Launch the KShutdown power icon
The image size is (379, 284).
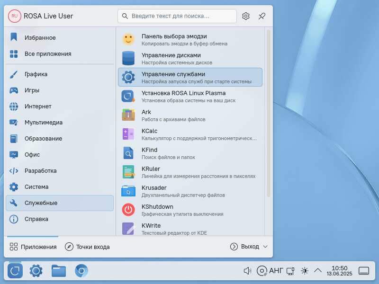(128, 210)
